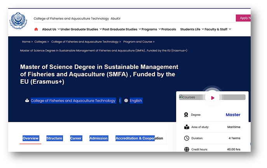The height and width of the screenshot is (168, 267).
Task: Click the Degree ribbon icon
Action: click(187, 115)
